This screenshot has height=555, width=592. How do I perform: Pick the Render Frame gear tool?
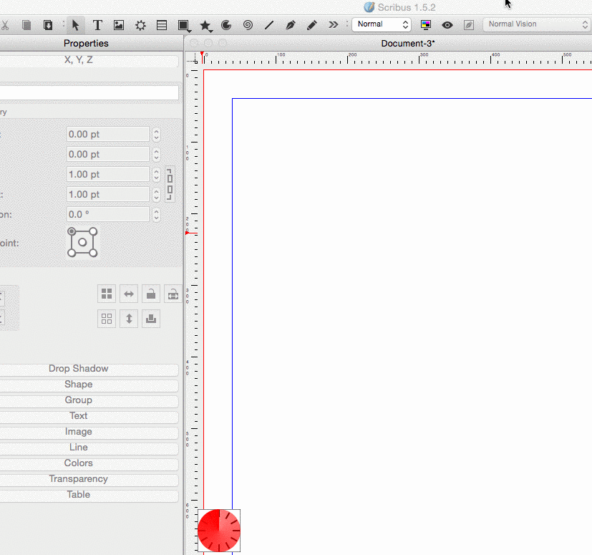coord(140,25)
